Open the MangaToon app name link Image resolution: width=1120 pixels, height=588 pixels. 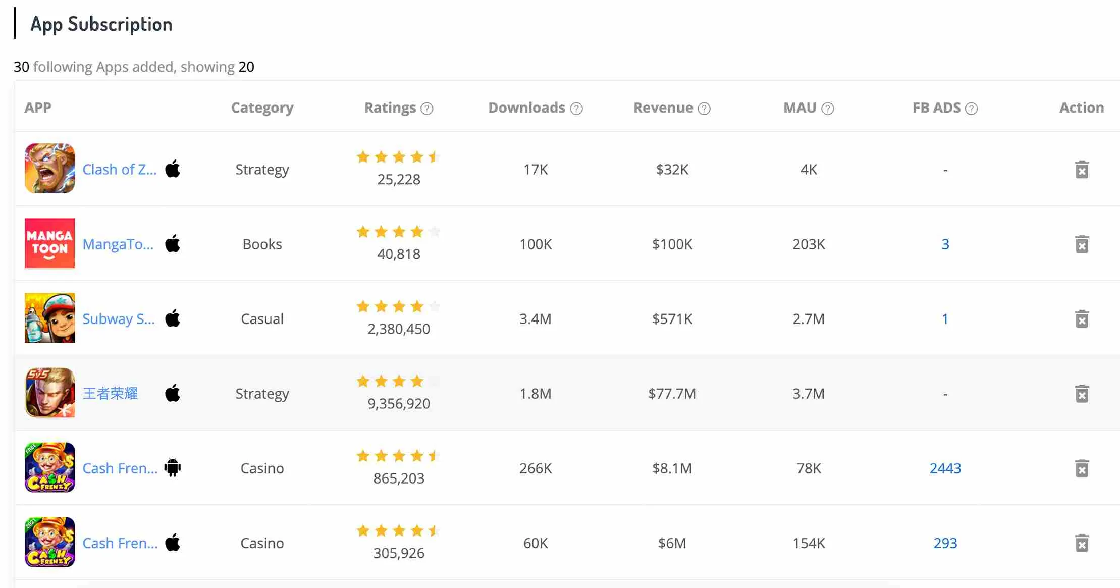pos(118,243)
